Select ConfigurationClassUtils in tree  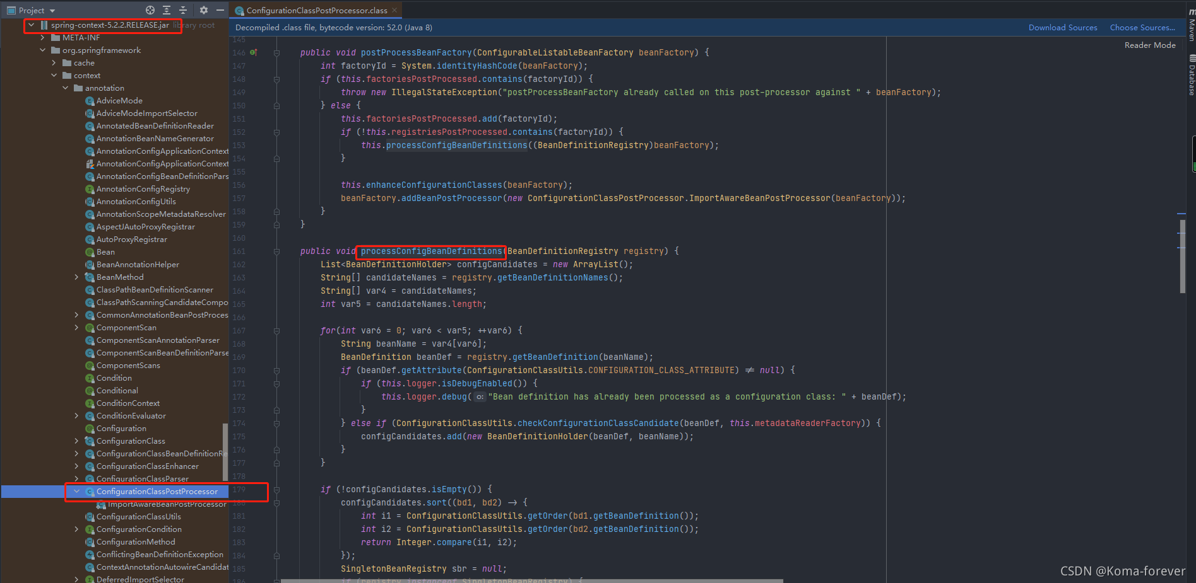click(138, 517)
